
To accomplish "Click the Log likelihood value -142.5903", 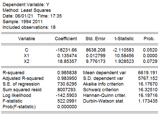I will pos(66,95).
